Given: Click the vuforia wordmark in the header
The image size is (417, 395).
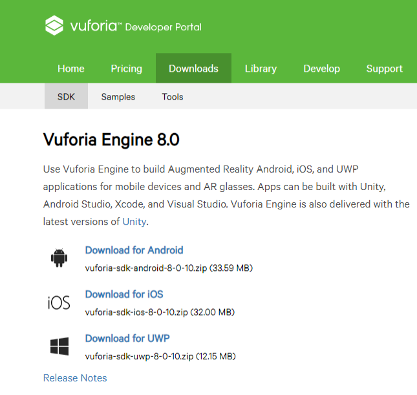Looking at the screenshot, I should click(x=94, y=26).
